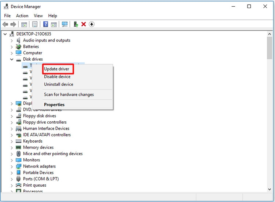
Task: Click the Computer category monitor icon
Action: click(x=18, y=53)
